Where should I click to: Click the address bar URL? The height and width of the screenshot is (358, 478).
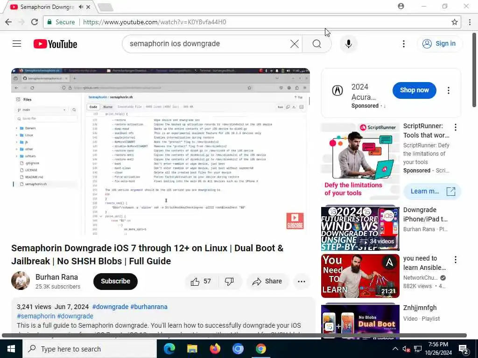pyautogui.click(x=154, y=22)
